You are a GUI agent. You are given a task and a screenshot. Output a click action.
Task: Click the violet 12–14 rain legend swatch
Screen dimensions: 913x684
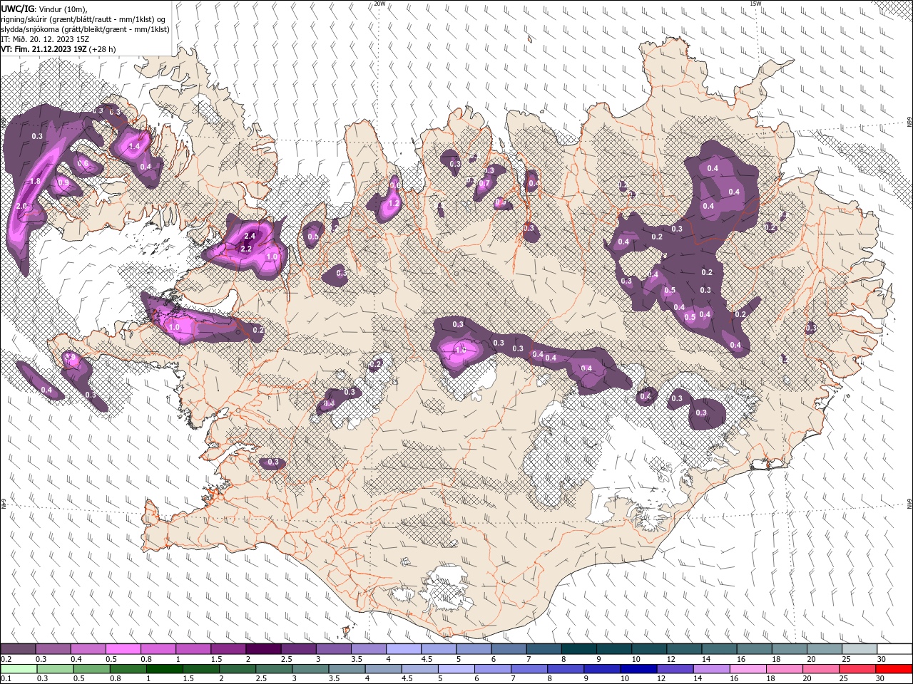point(675,669)
